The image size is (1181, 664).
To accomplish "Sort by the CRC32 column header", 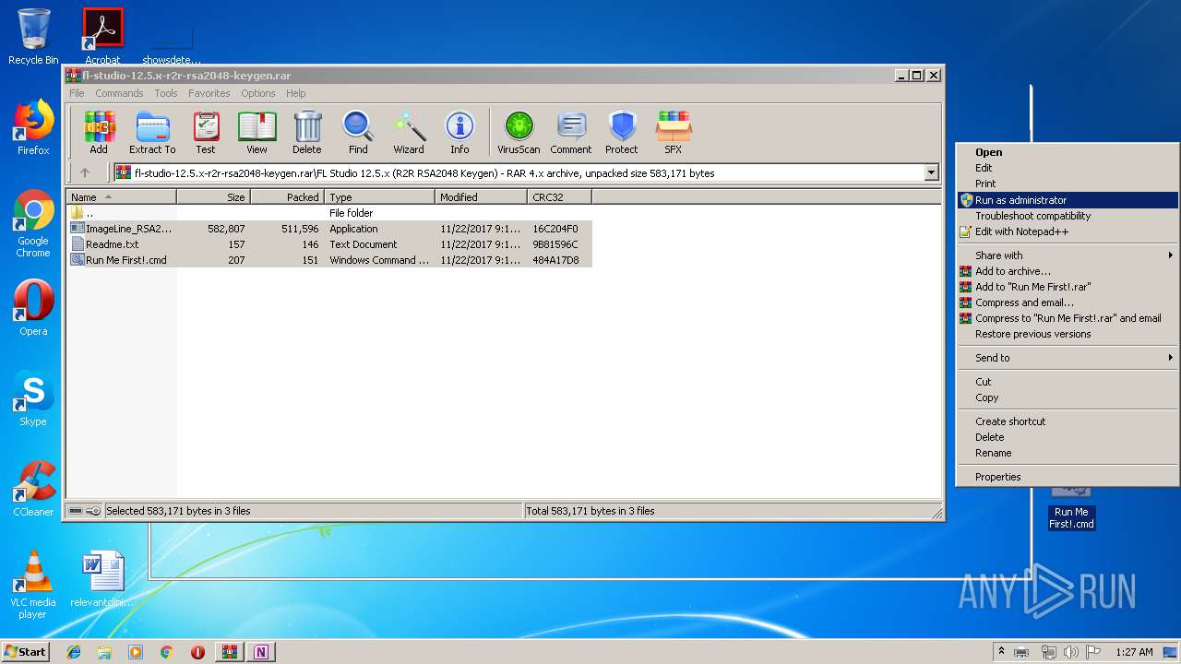I will (x=560, y=197).
